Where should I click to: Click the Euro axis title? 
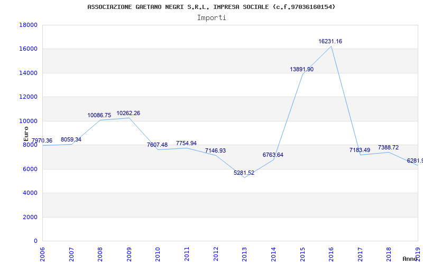pyautogui.click(x=26, y=134)
